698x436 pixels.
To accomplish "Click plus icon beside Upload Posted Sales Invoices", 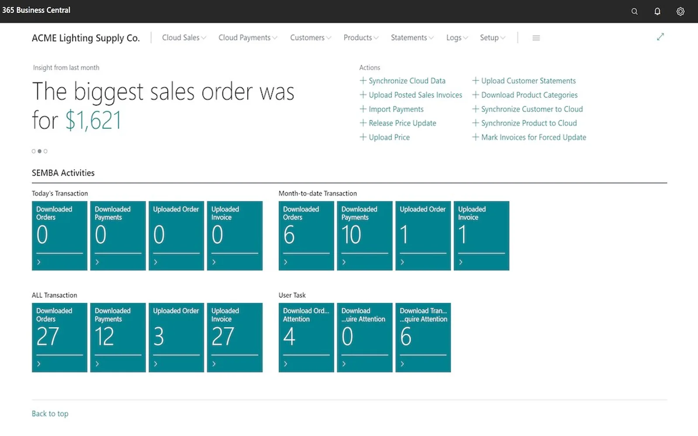I will coord(363,95).
